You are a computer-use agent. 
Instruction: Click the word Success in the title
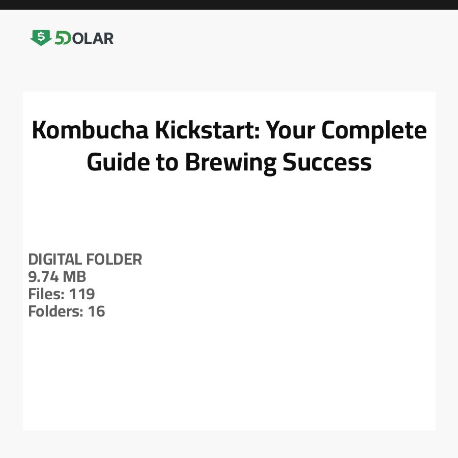(x=327, y=162)
